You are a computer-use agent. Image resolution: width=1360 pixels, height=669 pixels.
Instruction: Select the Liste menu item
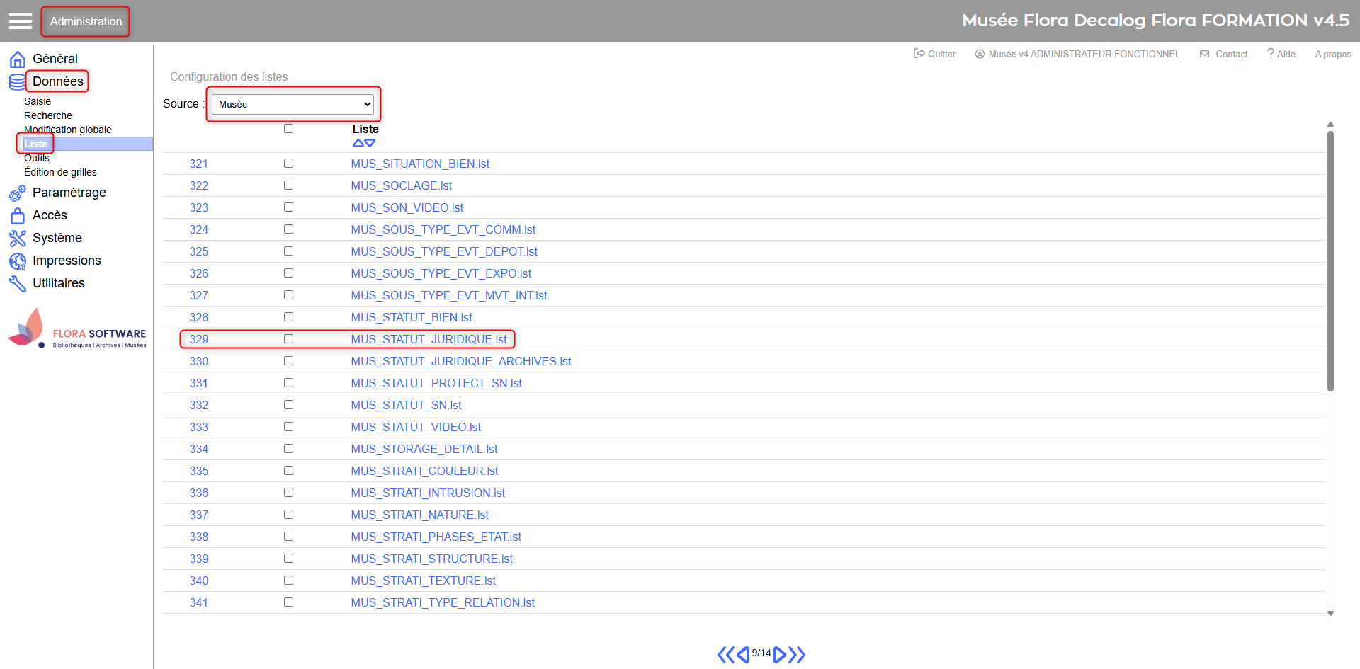coord(35,144)
